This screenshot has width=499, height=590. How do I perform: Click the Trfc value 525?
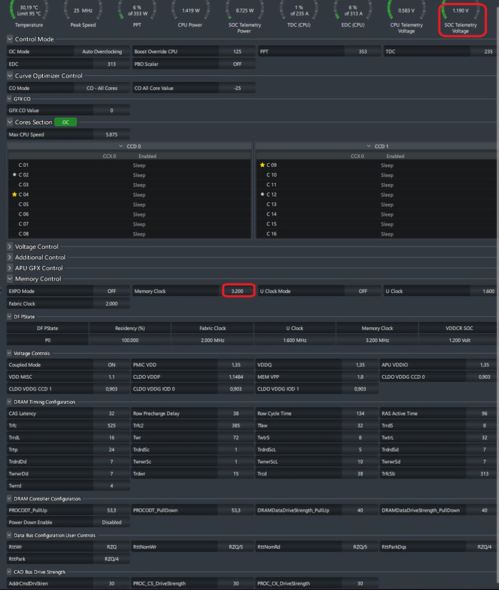[x=112, y=425]
